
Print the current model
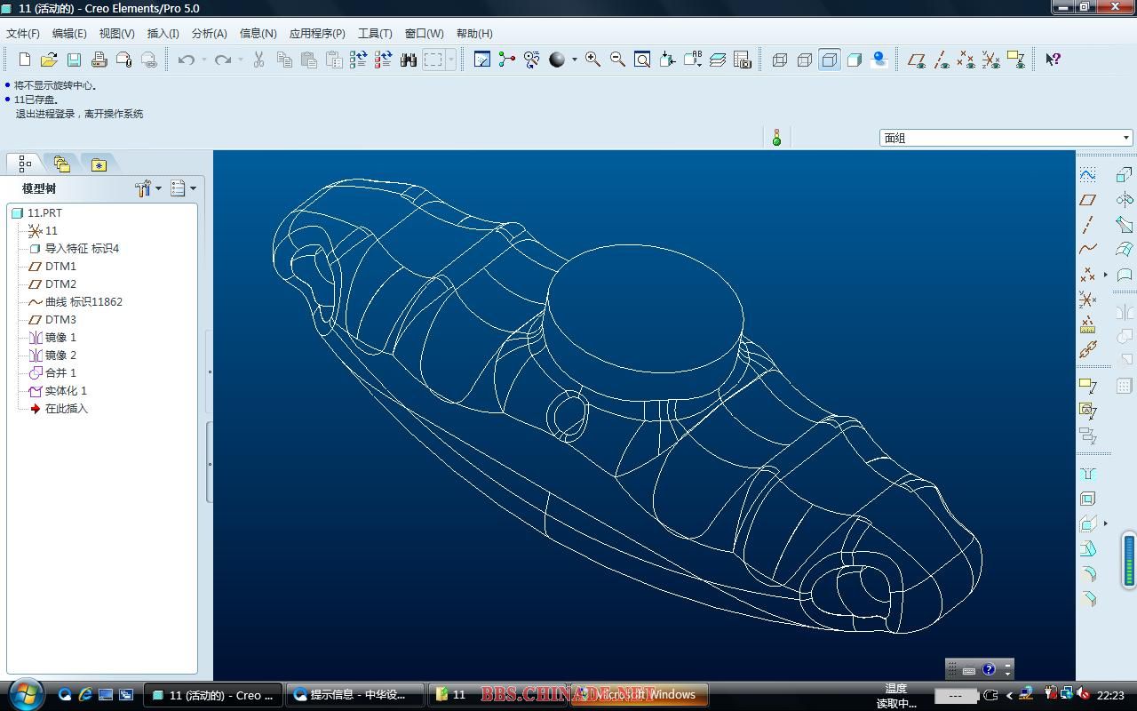99,60
